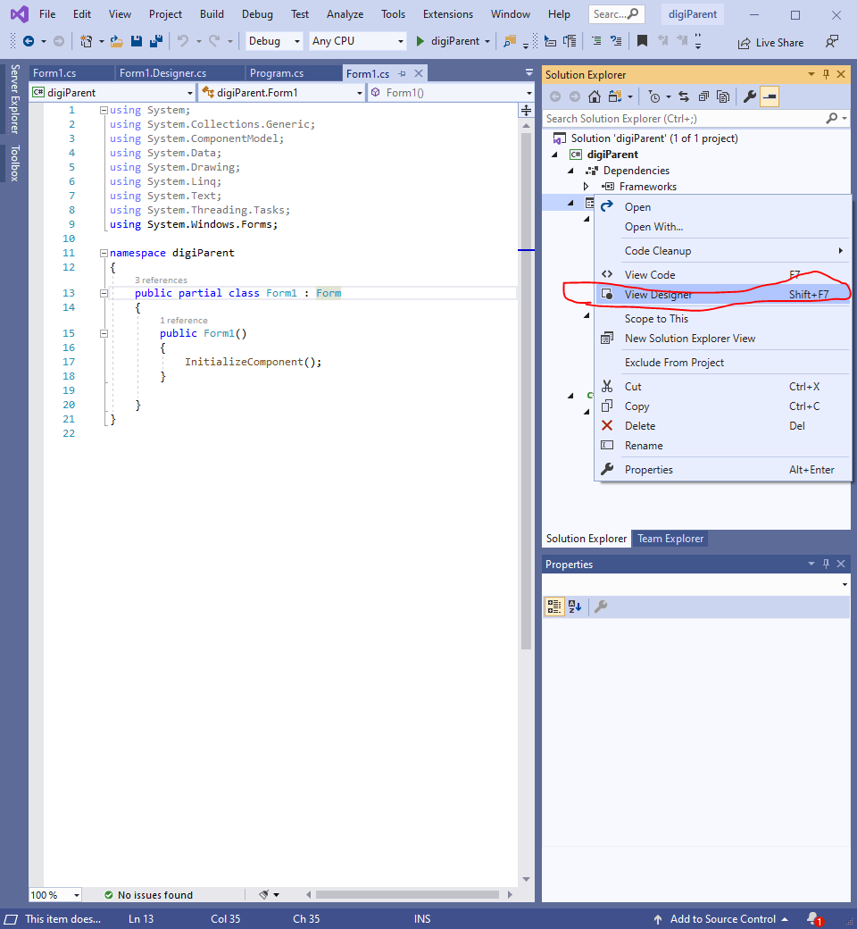Choose View Designer in context menu
Image resolution: width=857 pixels, height=929 pixels.
tap(722, 295)
